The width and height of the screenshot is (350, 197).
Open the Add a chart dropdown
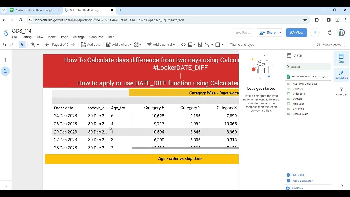(119, 45)
